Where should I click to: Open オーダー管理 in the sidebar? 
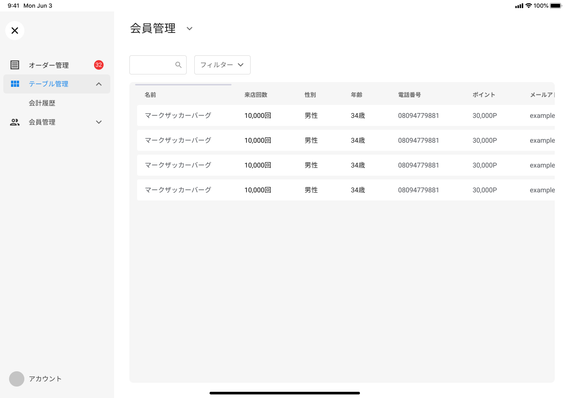pos(49,65)
